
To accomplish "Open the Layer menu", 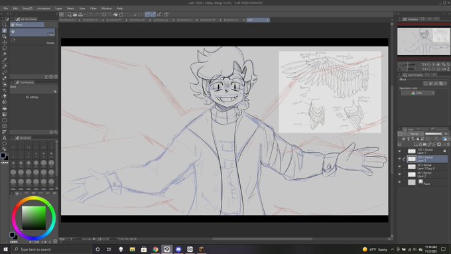I will coord(58,9).
